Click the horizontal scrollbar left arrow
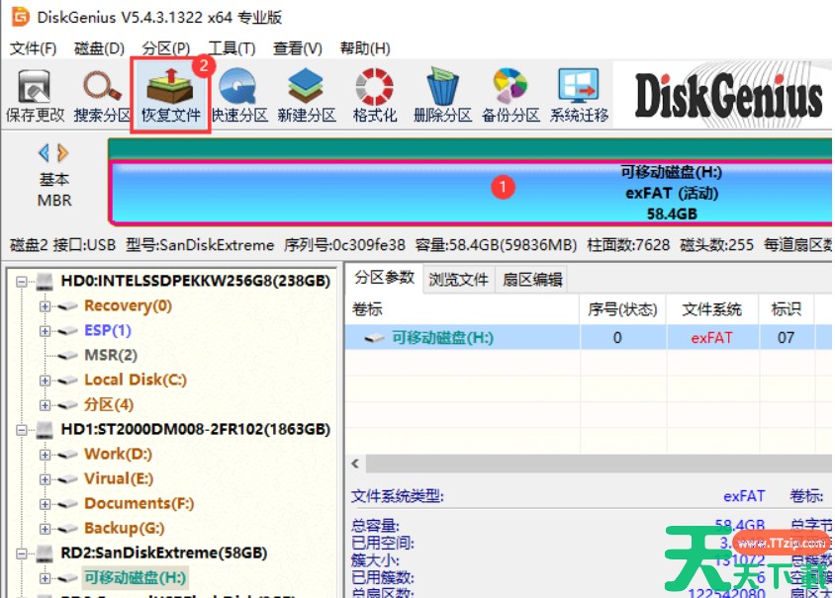 click(x=353, y=463)
